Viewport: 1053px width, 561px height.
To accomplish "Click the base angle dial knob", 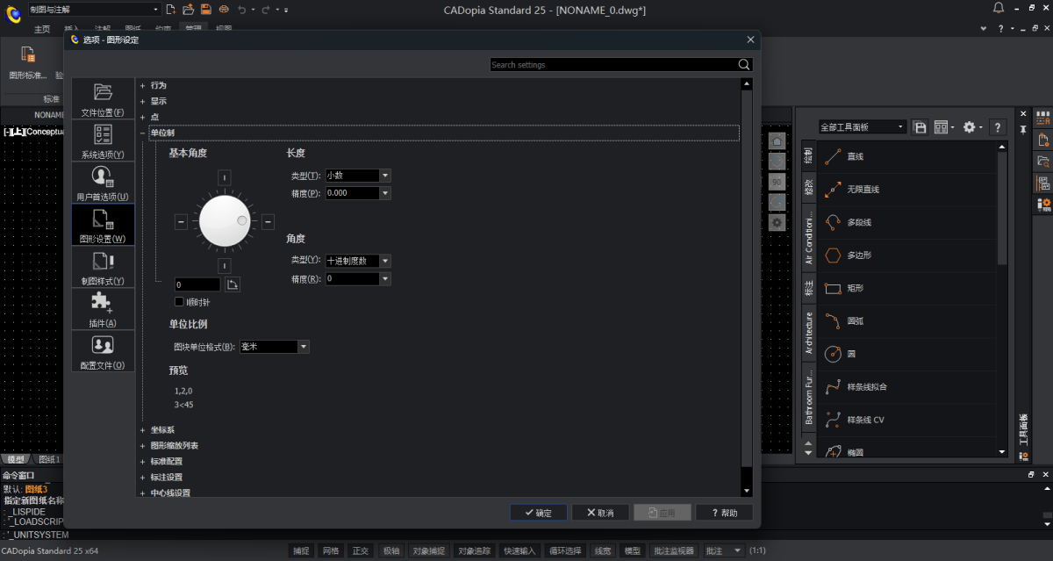I will click(x=225, y=221).
